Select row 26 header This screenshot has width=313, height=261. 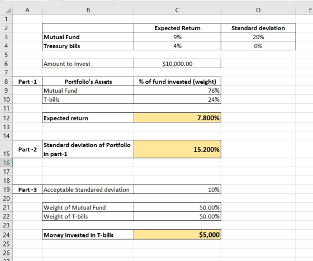point(6,253)
